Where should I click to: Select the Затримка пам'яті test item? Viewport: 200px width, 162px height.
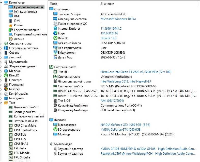26,121
